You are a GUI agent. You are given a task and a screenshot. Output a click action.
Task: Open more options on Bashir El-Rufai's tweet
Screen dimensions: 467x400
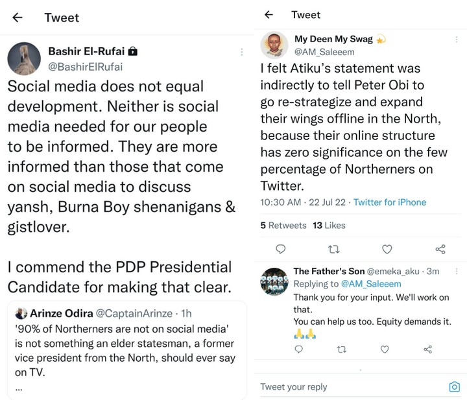(x=241, y=52)
